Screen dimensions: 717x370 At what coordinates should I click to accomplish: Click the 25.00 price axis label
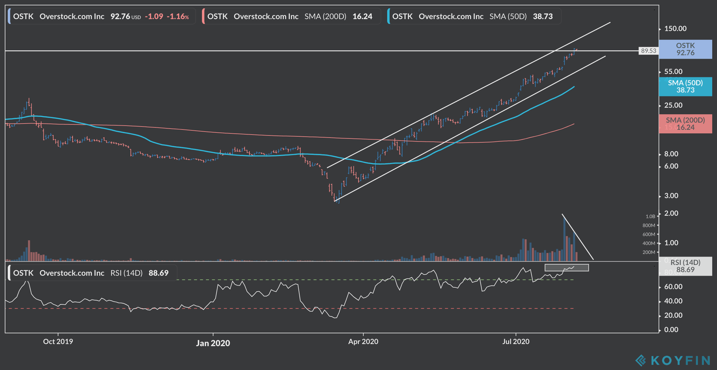tap(673, 105)
